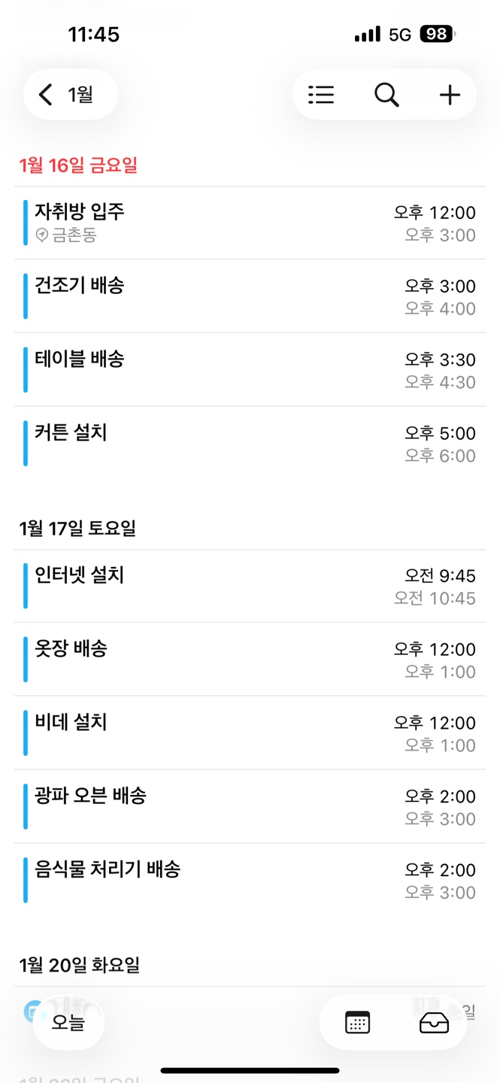Add a new event with plus icon
This screenshot has height=1083, width=500.
[450, 95]
